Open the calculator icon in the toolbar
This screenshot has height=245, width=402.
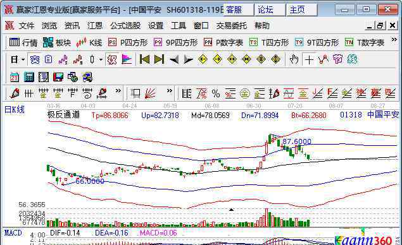click(x=29, y=77)
